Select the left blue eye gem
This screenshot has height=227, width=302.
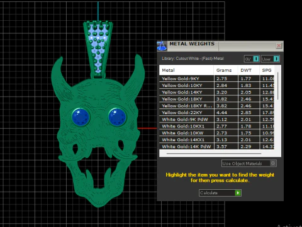pyautogui.click(x=81, y=117)
